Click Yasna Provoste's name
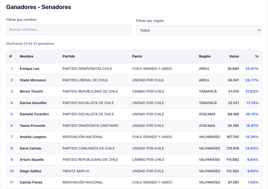Viewport: 268px width, 189px height. pyautogui.click(x=32, y=126)
